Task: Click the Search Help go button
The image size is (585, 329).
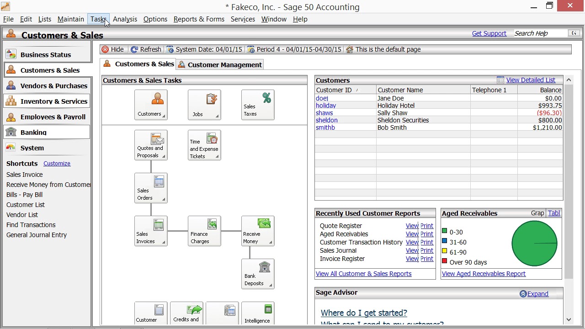Action: click(x=574, y=33)
